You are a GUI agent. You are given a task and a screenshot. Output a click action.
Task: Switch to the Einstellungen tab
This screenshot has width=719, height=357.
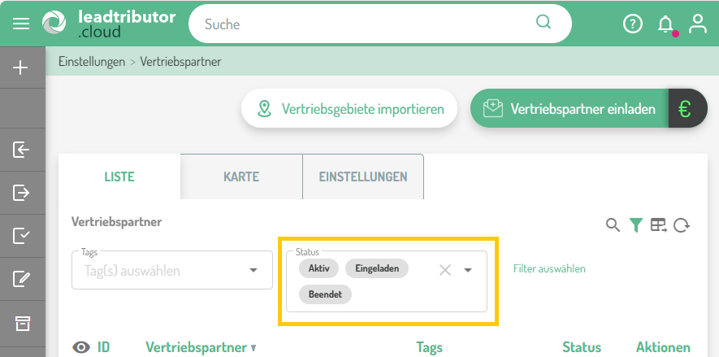tap(362, 176)
